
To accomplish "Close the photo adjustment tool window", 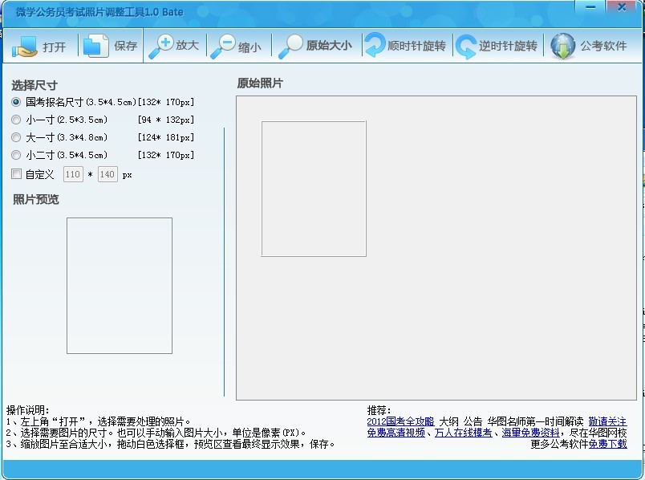I will point(623,6).
